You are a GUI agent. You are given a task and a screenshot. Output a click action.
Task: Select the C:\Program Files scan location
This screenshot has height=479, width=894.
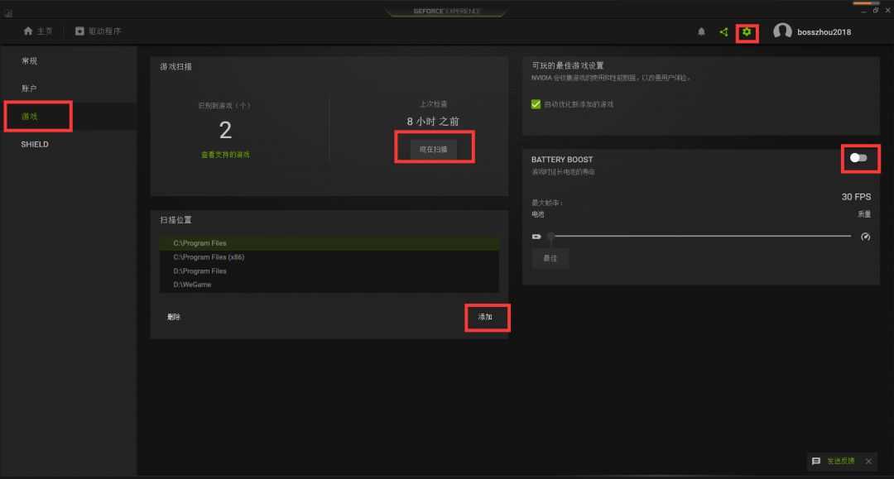point(329,242)
